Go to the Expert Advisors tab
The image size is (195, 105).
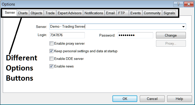(x=69, y=13)
